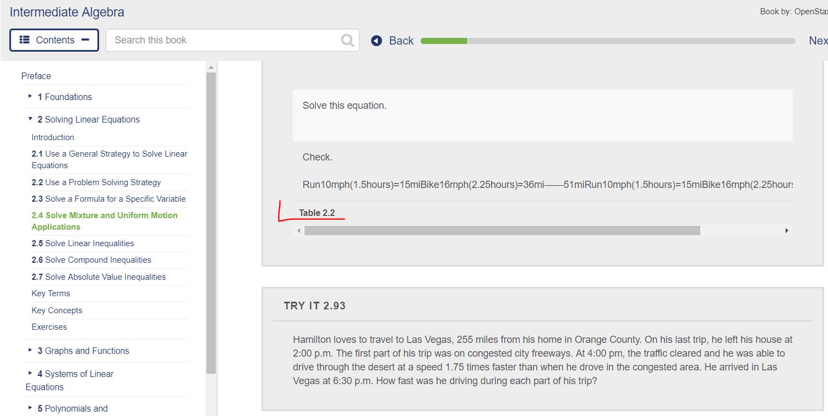Click the right arrow on table scrollbar

point(787,230)
